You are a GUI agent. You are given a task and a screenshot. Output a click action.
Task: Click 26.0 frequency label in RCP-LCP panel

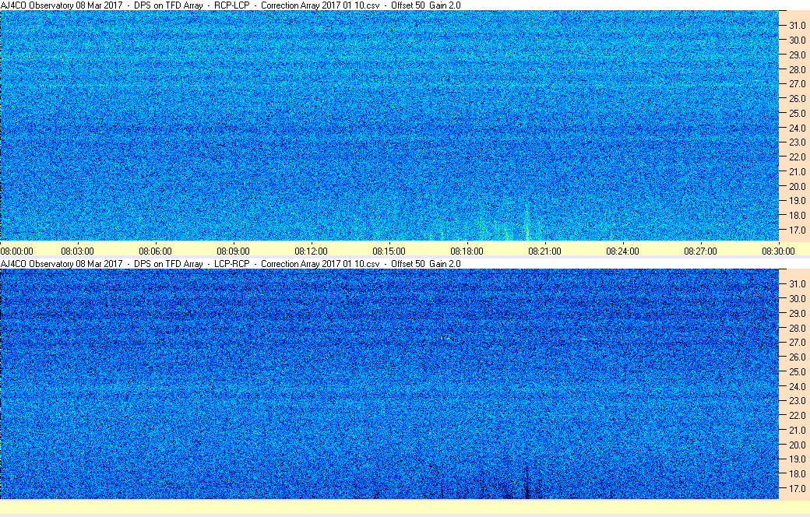tap(797, 99)
